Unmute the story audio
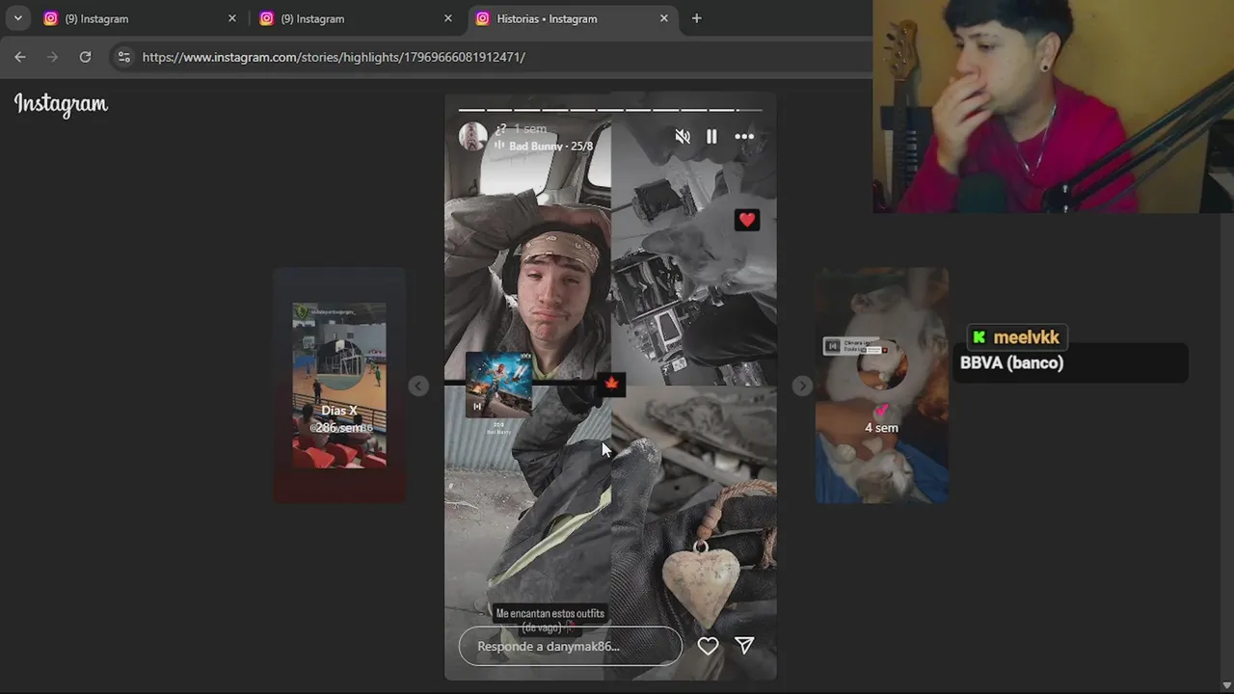 pos(683,137)
